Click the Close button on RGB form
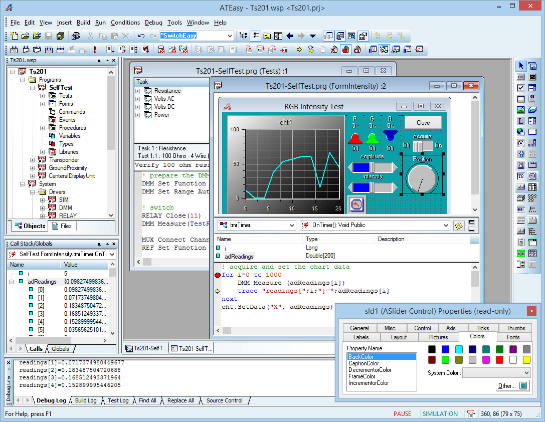Screen dimensions: 545x422 pos(423,123)
